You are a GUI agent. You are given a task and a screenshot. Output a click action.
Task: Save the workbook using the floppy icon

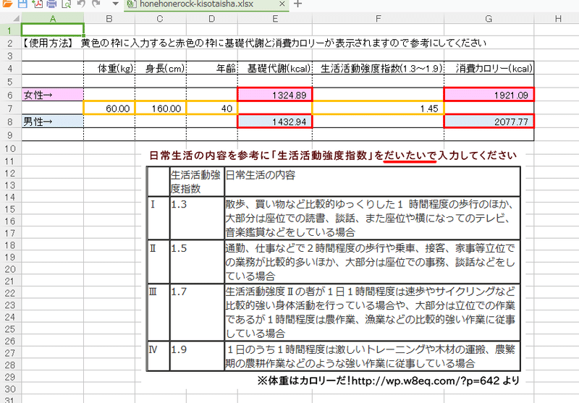click(x=22, y=4)
